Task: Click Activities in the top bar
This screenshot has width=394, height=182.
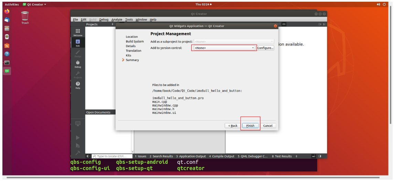Action: click(x=12, y=4)
